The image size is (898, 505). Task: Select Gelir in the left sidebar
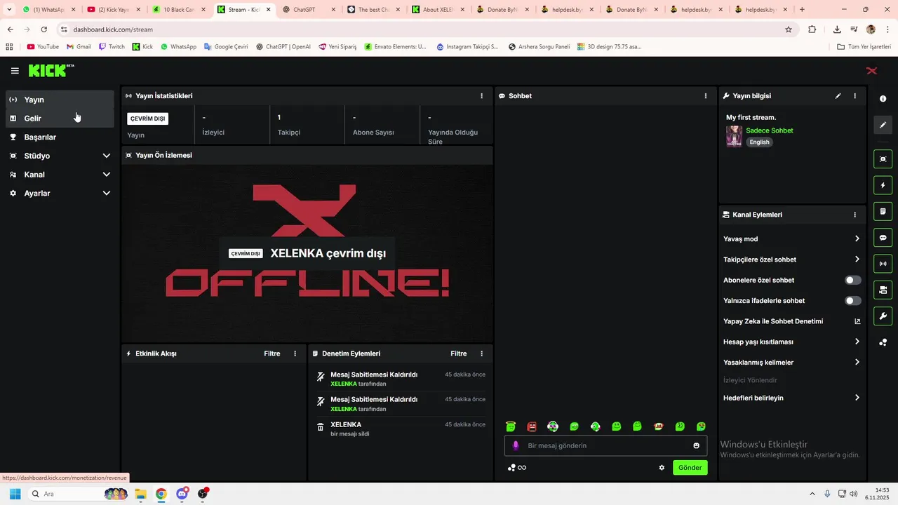pos(60,119)
